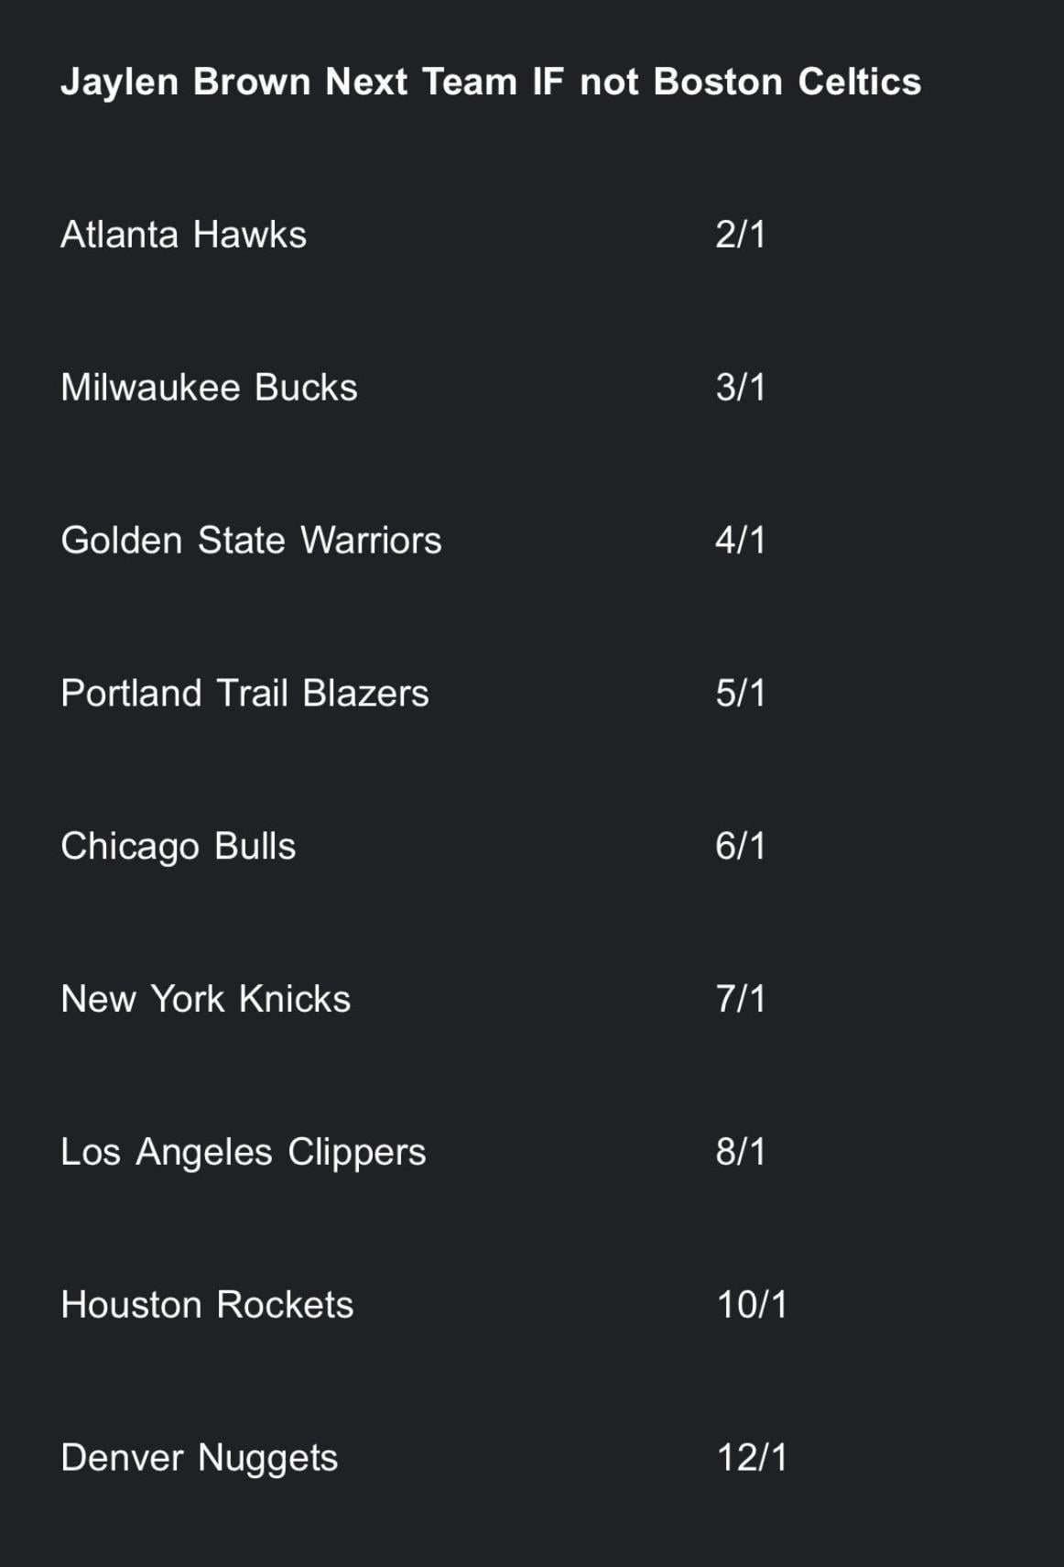The width and height of the screenshot is (1064, 1567).
Task: Tap the 8/1 odds for Clippers
Action: [x=740, y=1152]
